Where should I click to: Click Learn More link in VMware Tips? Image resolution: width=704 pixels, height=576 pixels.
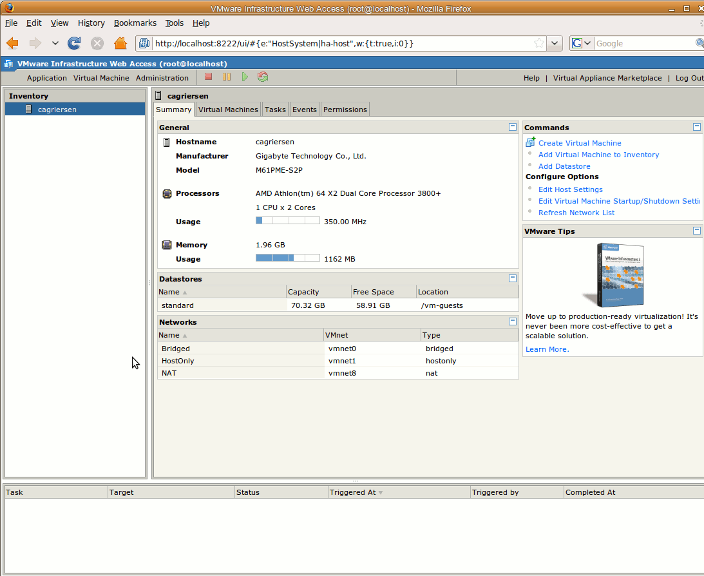click(x=547, y=349)
